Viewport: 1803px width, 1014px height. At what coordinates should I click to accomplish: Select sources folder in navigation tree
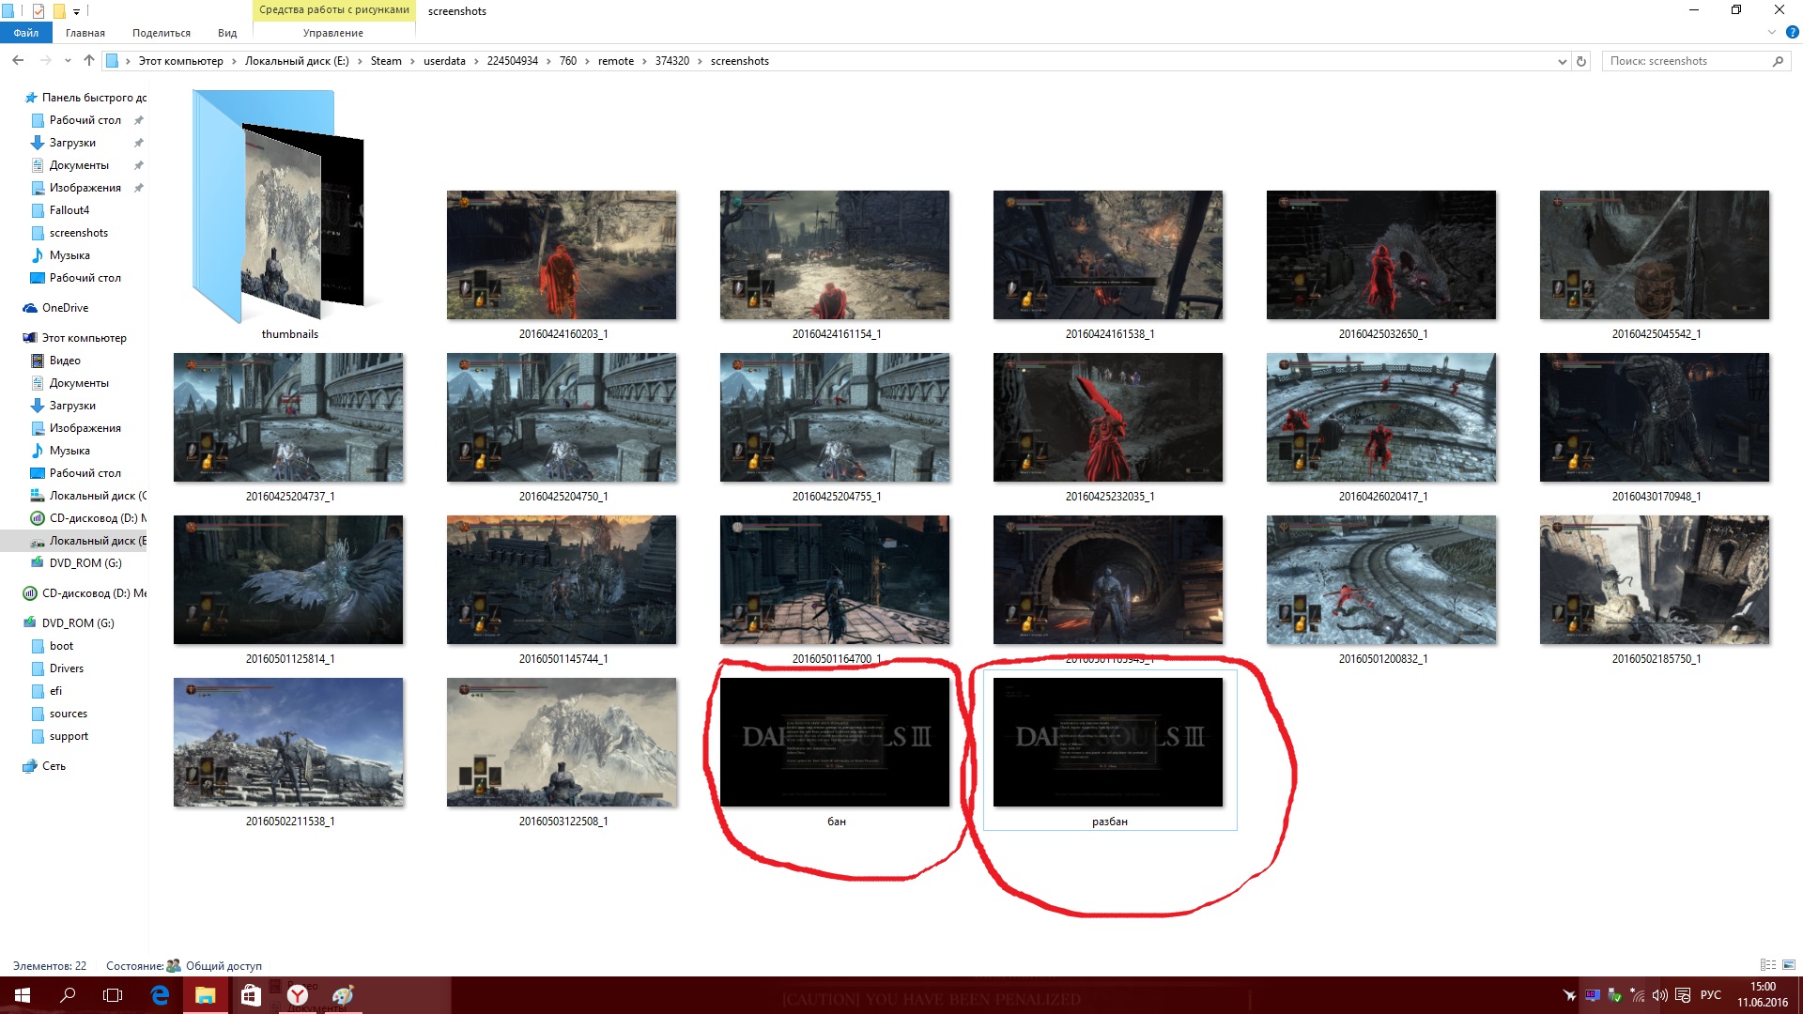coord(69,714)
